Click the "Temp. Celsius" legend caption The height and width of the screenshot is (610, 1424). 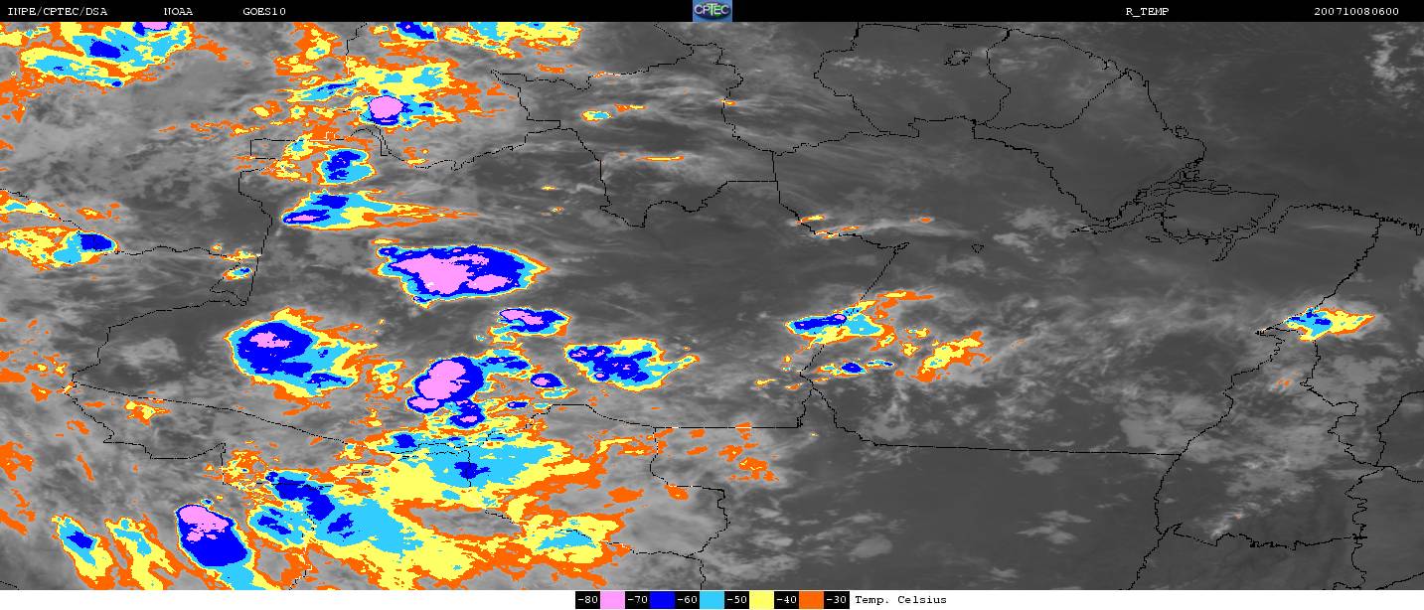[x=900, y=599]
